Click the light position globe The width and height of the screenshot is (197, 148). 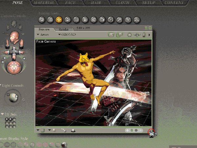coord(13,98)
